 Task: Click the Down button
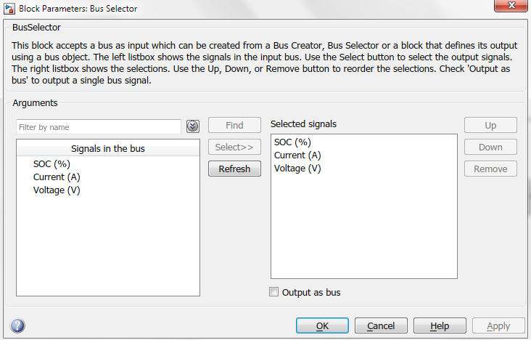(490, 147)
